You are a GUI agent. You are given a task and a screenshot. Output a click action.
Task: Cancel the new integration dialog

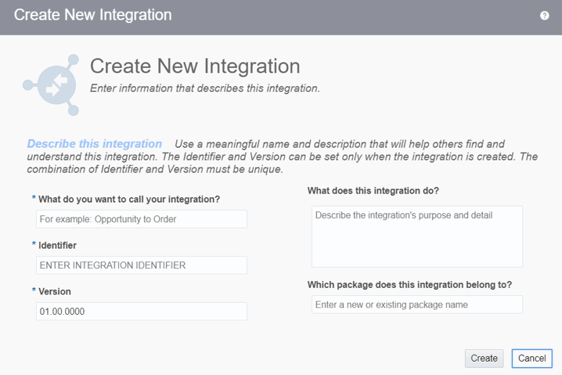point(531,358)
